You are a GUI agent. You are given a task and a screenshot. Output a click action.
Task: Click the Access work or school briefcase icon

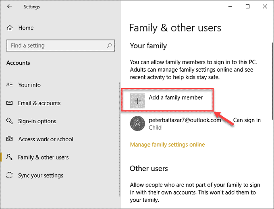coord(9,139)
